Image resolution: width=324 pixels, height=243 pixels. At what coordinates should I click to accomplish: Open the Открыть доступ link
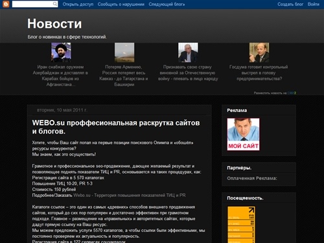click(78, 4)
